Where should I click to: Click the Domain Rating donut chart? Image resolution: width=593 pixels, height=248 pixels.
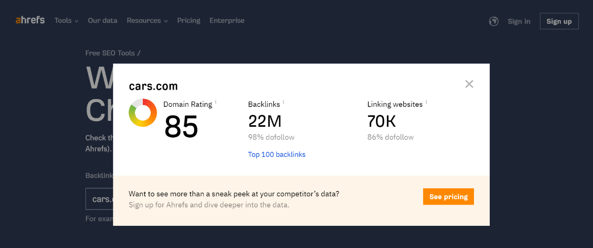[143, 113]
